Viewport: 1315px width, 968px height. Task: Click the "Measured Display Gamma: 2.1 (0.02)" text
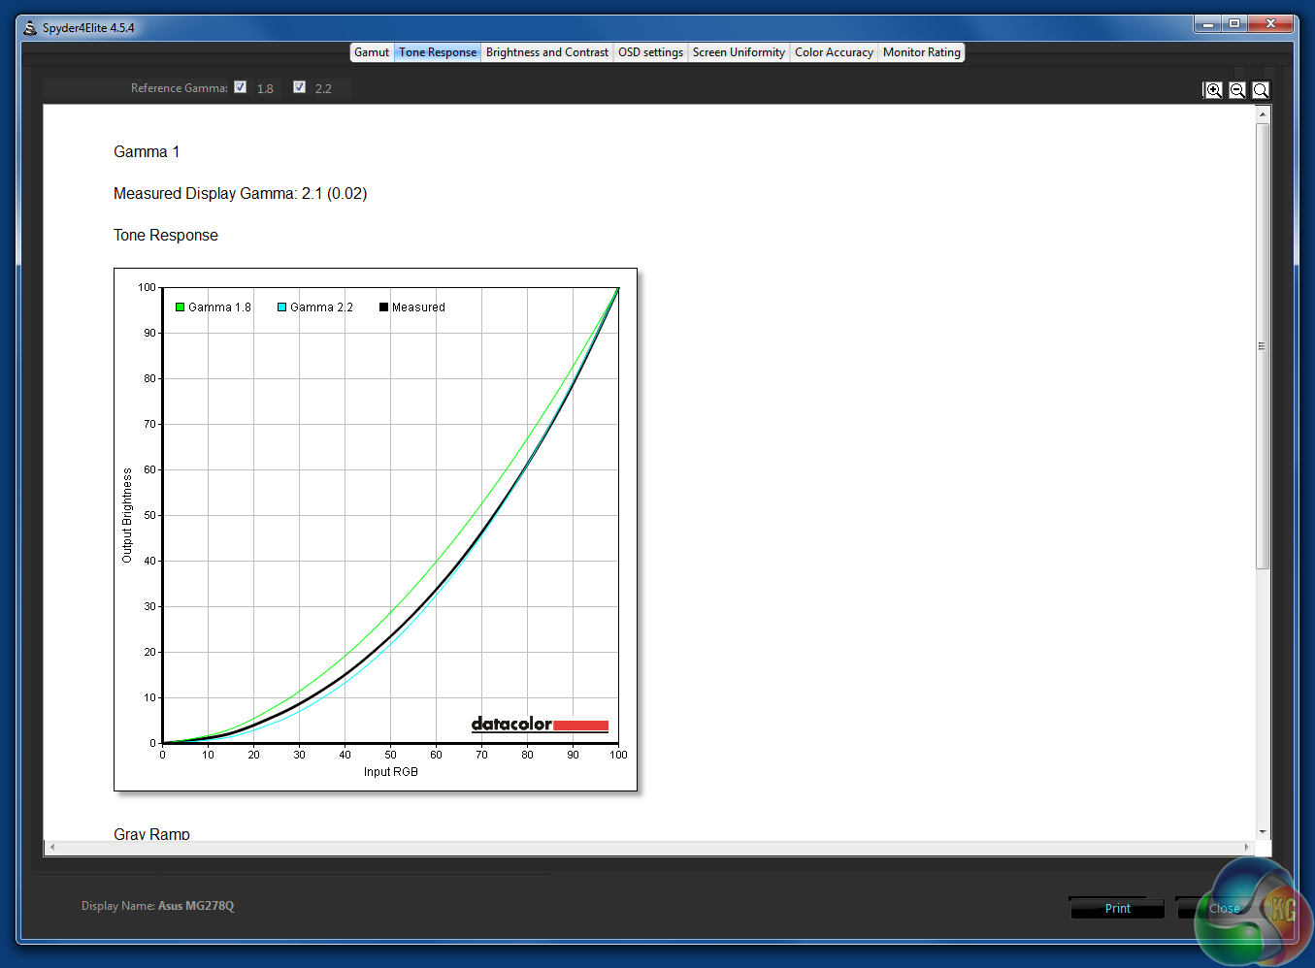(x=241, y=194)
